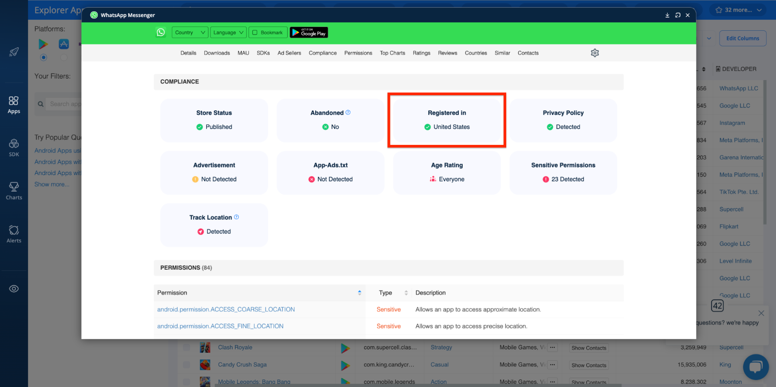Select the Google Play platform icon

(x=43, y=44)
